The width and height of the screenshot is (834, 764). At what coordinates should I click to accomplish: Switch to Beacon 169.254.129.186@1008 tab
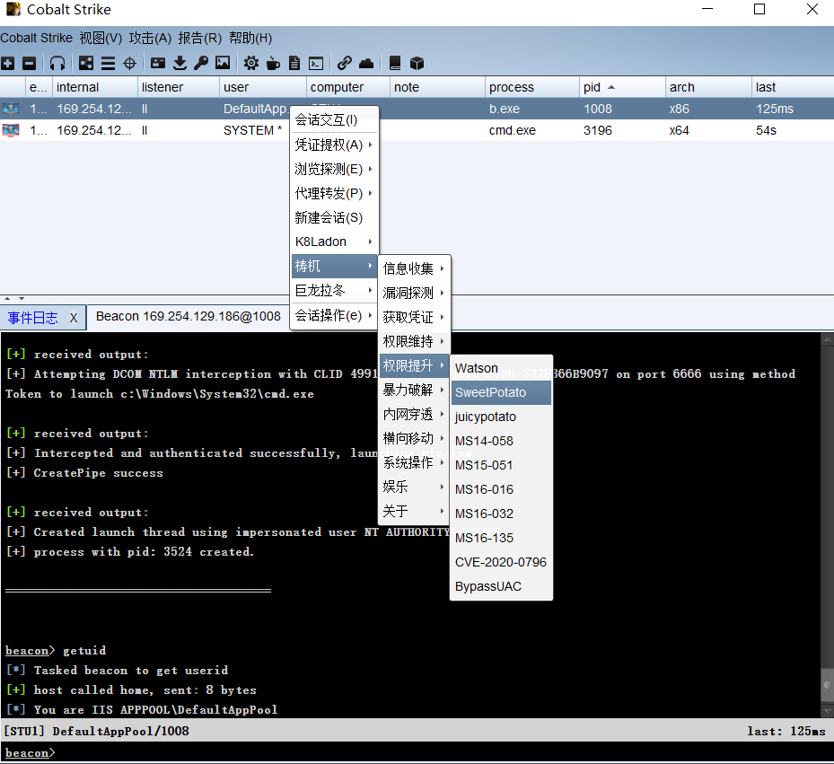(189, 317)
